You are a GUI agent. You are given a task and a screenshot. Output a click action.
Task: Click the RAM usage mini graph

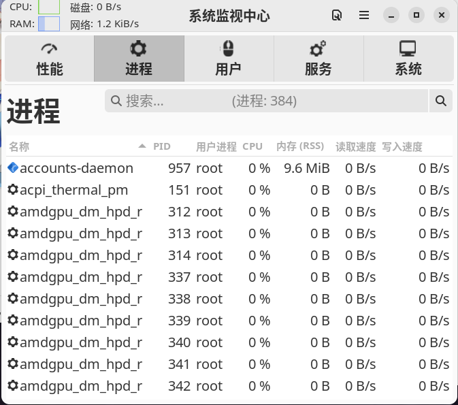[49, 24]
